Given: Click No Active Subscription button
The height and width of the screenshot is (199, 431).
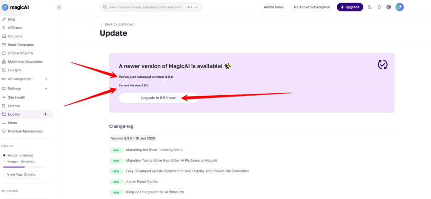Looking at the screenshot, I should tap(312, 7).
